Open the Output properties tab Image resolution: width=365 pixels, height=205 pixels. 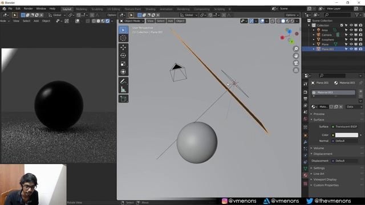pyautogui.click(x=306, y=99)
